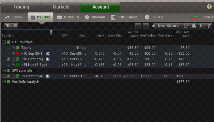Image resolution: width=214 pixels, height=122 pixels.
Task: Click the Open Mkt Gain column header
Action: (x=183, y=34)
